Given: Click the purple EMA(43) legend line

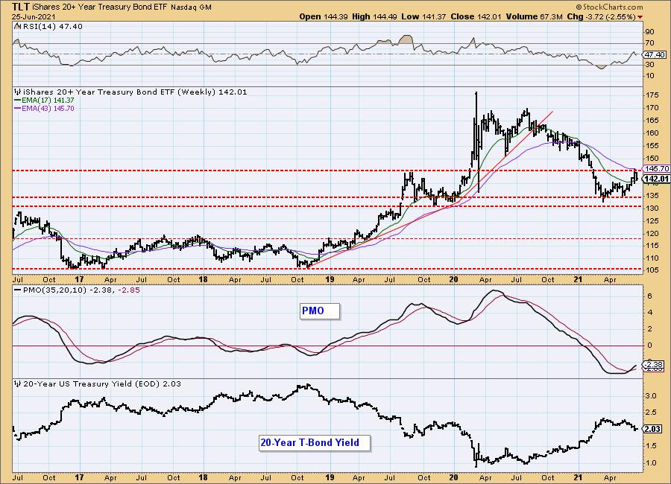Looking at the screenshot, I should tap(18, 109).
